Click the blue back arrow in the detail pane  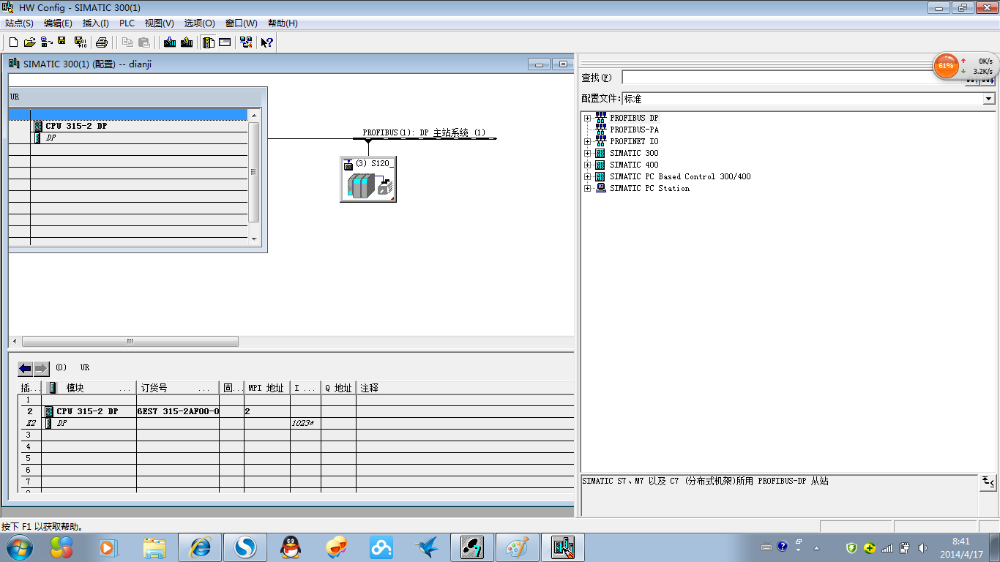[x=26, y=368]
